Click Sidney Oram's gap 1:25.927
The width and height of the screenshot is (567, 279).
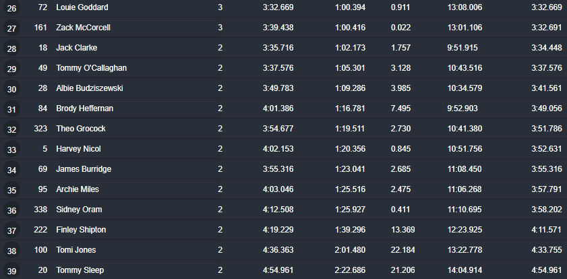[x=350, y=210]
